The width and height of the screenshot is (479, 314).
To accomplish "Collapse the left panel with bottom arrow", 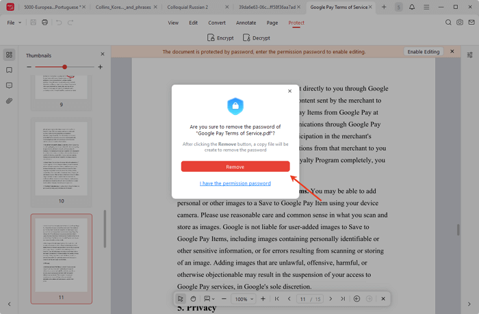I will click(9, 304).
